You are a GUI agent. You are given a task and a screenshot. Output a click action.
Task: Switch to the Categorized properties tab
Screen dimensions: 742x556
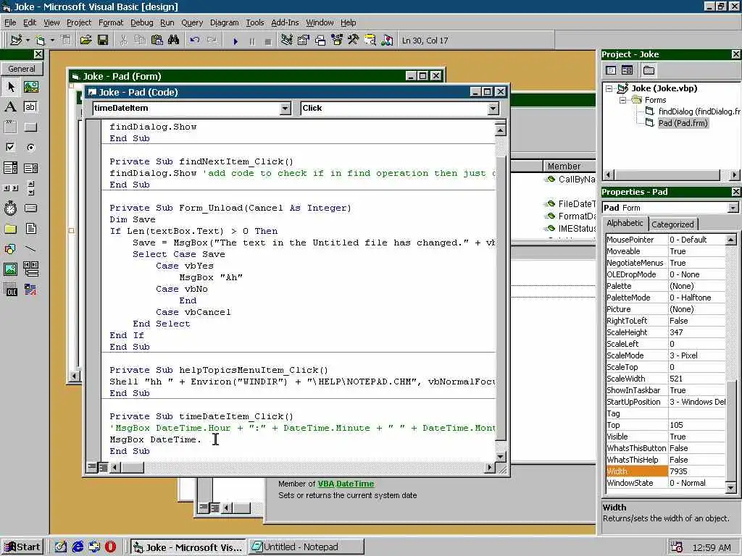pos(672,224)
